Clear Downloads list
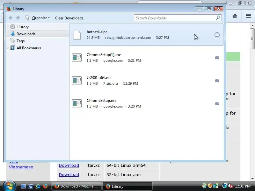This screenshot has width=255, height=191. click(69, 18)
